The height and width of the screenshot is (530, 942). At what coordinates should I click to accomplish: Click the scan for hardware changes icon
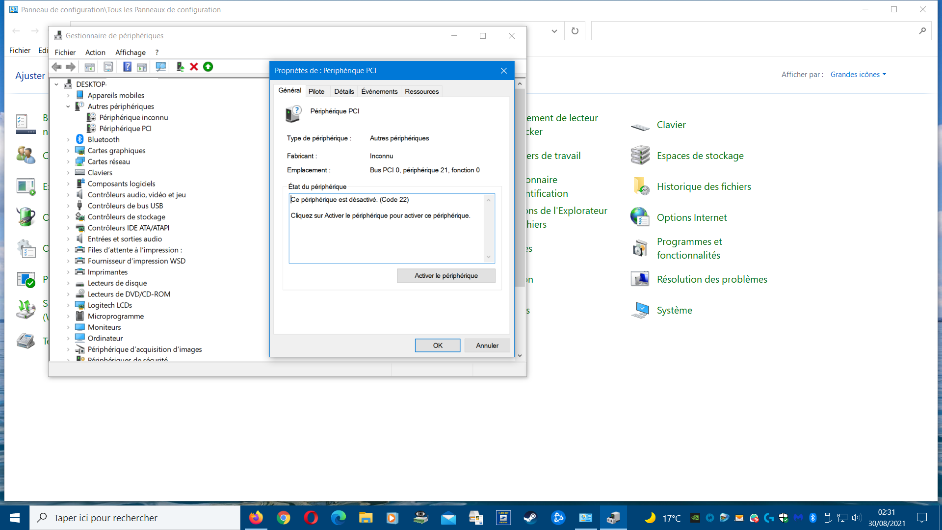[x=160, y=67]
